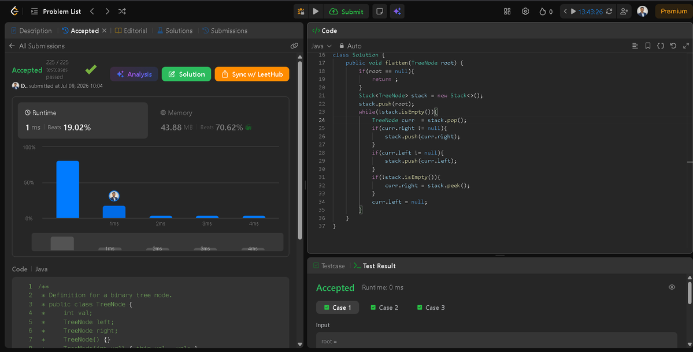The width and height of the screenshot is (693, 352).
Task: Click 'Stack<TreeNode> stack' code line
Action: [x=421, y=95]
